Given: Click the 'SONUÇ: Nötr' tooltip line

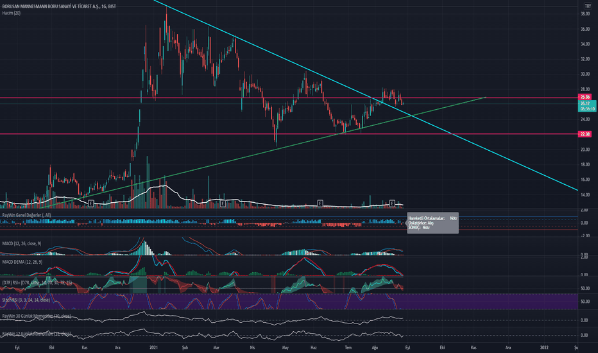Looking at the screenshot, I should [419, 227].
